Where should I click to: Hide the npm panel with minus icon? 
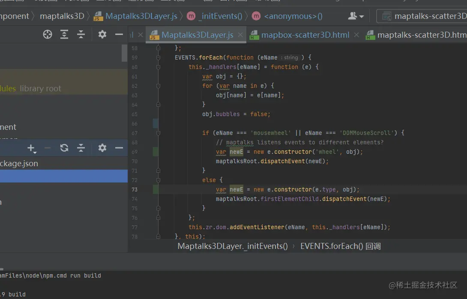[x=119, y=148]
